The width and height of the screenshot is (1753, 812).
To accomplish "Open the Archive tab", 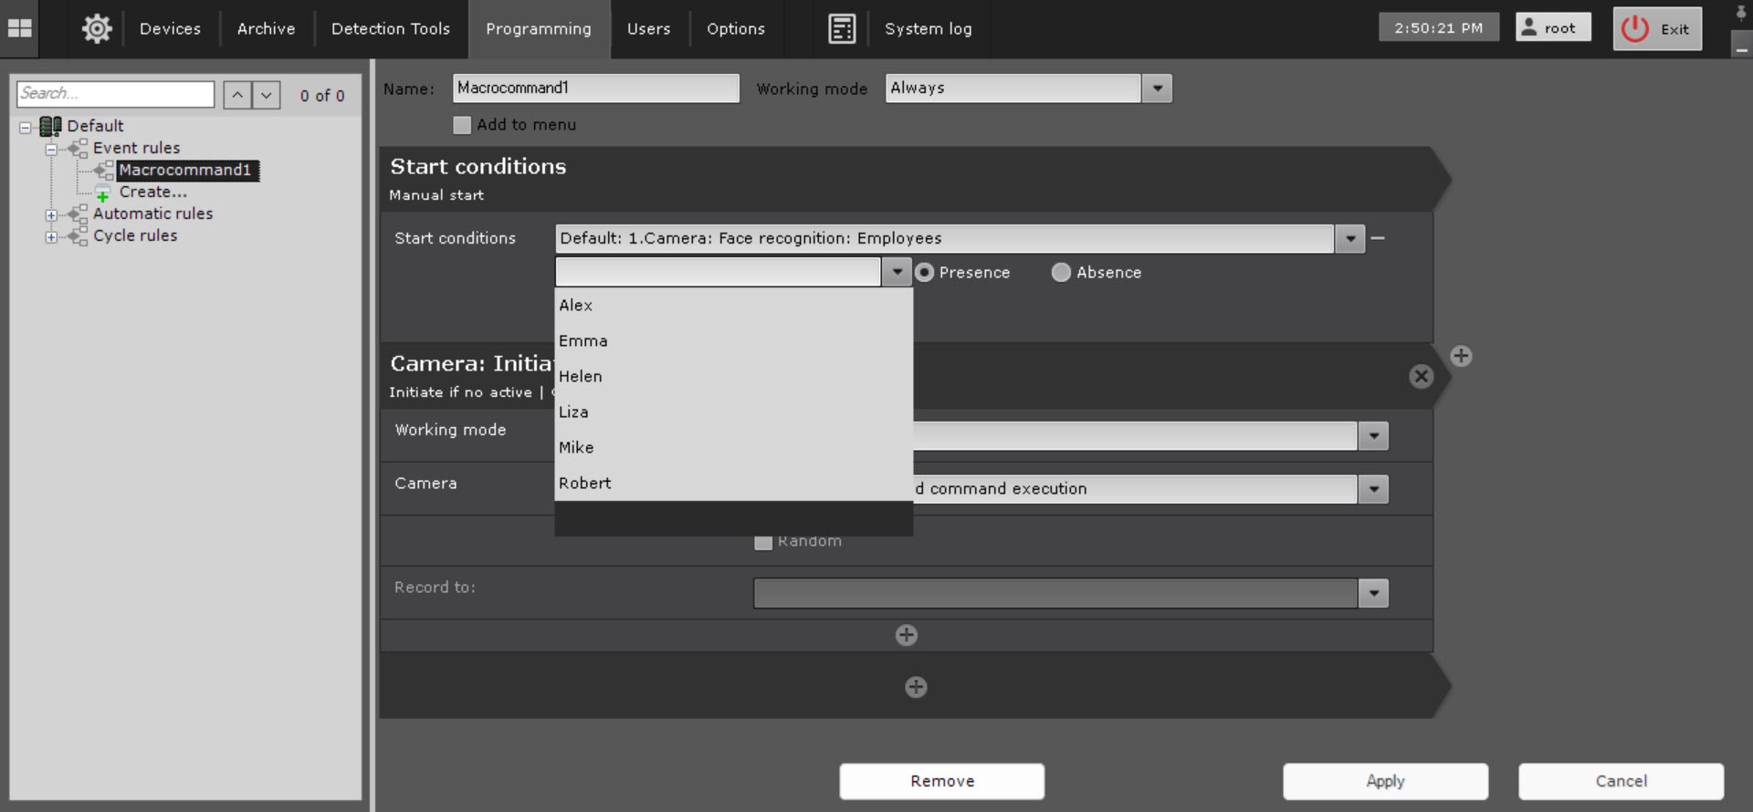I will click(266, 28).
